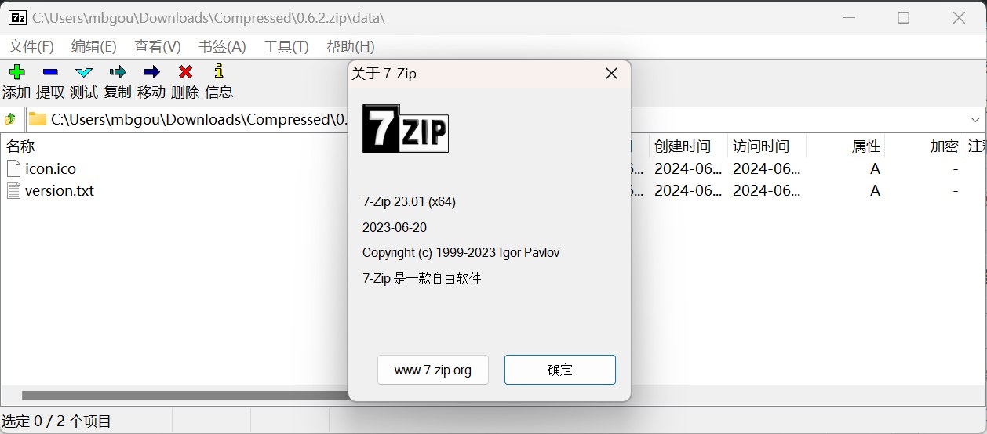Select the icon.ico file name
This screenshot has width=987, height=434.
click(50, 168)
